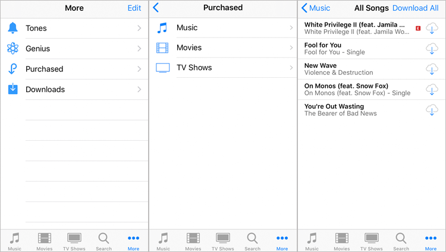This screenshot has width=446, height=252.
Task: Select Search tab in Purchased screen tab bar
Action: tap(253, 242)
